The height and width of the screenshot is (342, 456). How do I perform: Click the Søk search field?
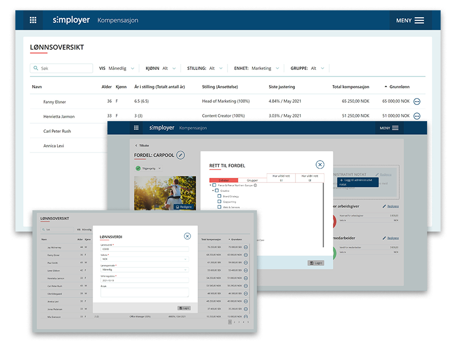62,68
